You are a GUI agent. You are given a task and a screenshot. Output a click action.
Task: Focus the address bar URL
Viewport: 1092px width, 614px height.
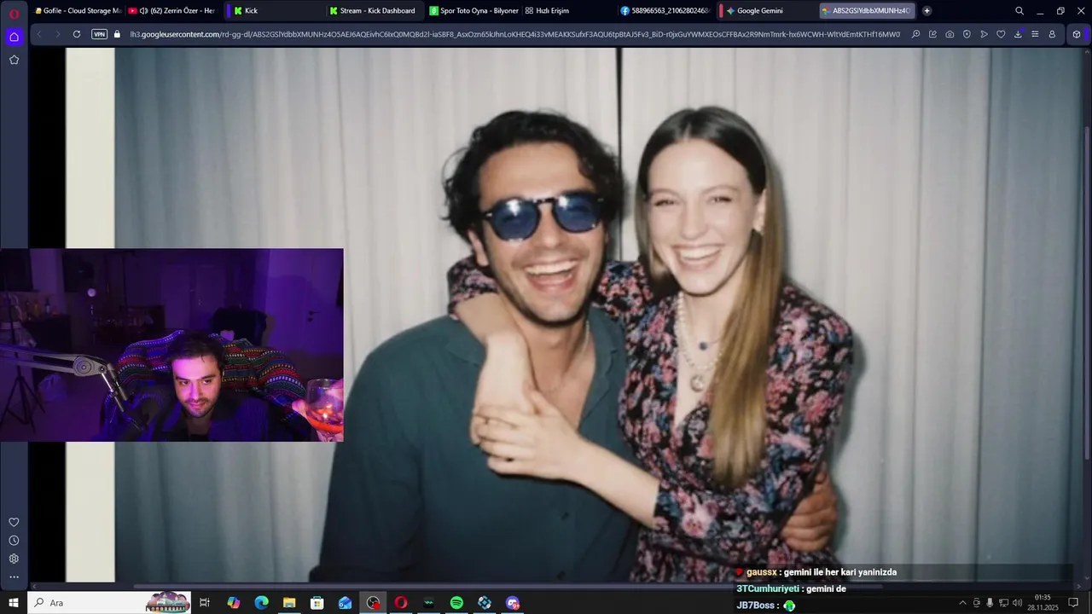click(514, 34)
